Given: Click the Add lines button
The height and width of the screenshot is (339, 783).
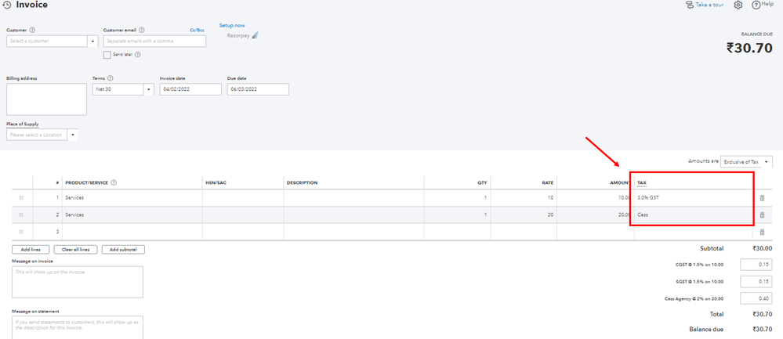Looking at the screenshot, I should 31,249.
